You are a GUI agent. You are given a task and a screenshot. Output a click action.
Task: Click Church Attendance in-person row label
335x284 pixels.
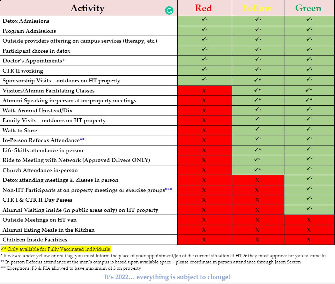(40, 170)
